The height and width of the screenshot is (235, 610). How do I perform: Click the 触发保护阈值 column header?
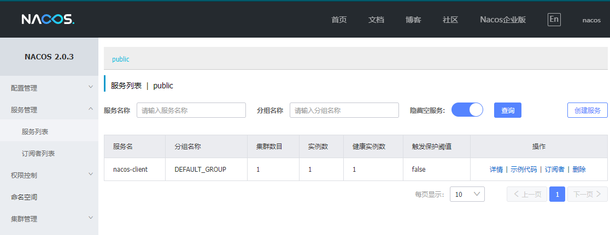tap(437, 147)
